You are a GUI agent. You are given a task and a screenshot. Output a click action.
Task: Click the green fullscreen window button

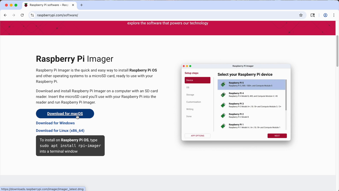(16, 5)
